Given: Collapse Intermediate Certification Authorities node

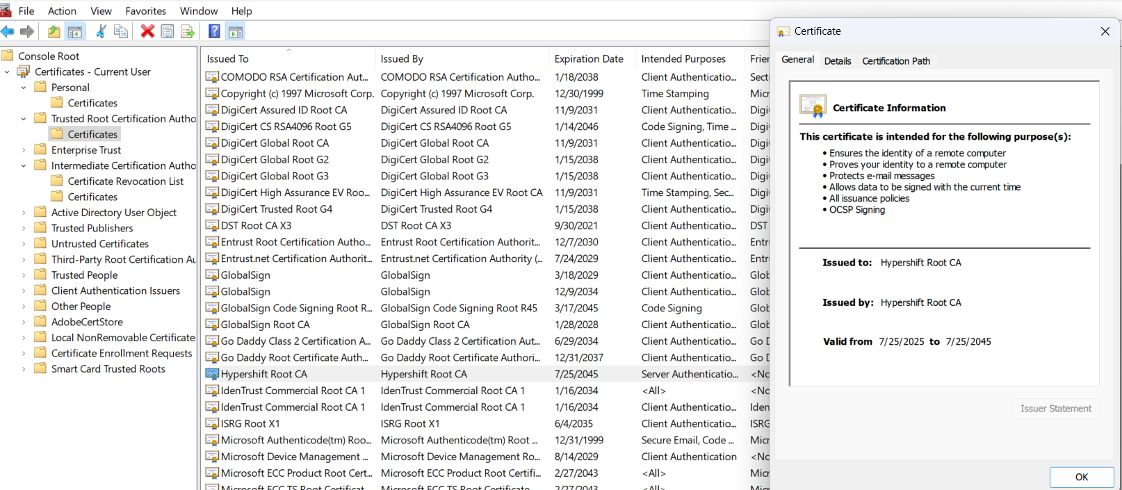Looking at the screenshot, I should 24,165.
